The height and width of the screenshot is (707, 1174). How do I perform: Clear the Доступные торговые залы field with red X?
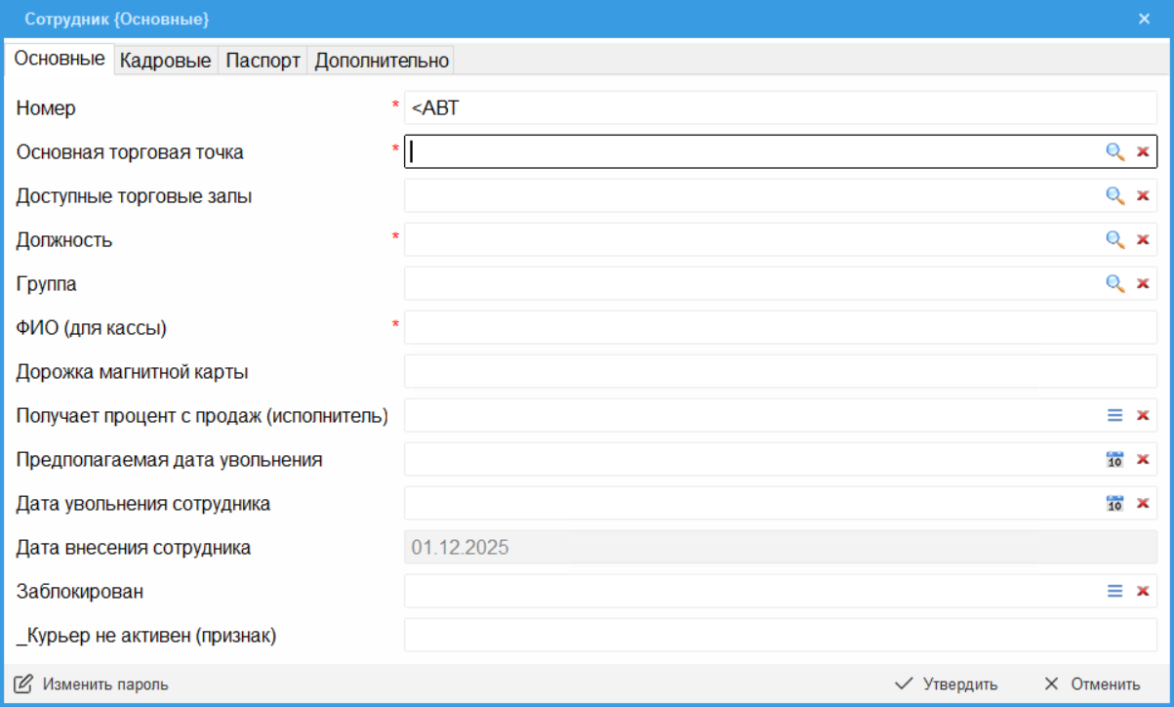1143,195
